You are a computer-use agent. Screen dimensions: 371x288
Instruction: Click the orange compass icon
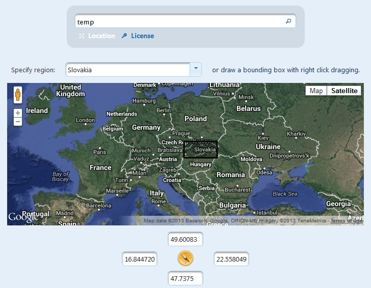click(185, 258)
